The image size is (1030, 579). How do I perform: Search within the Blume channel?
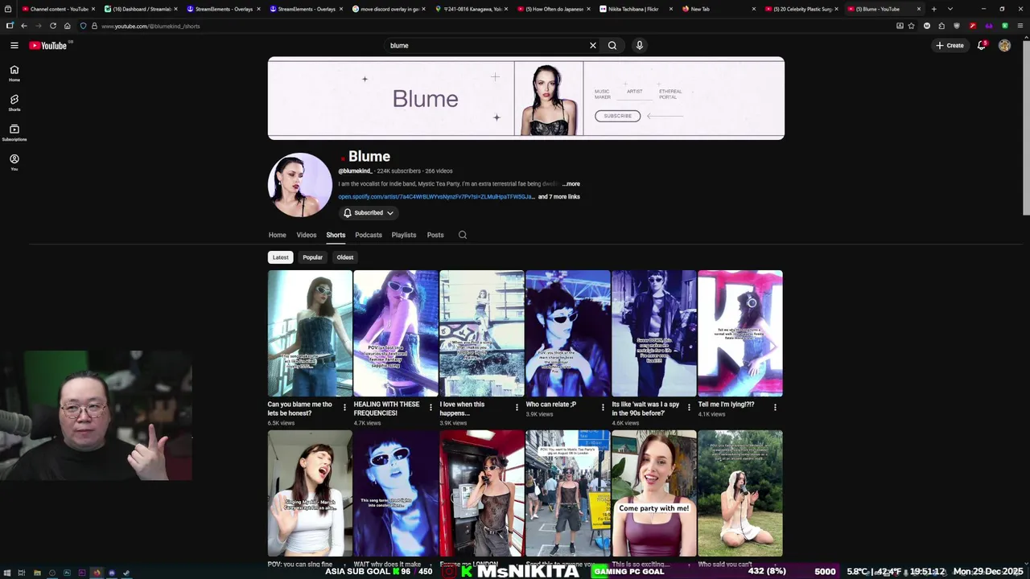pyautogui.click(x=463, y=235)
